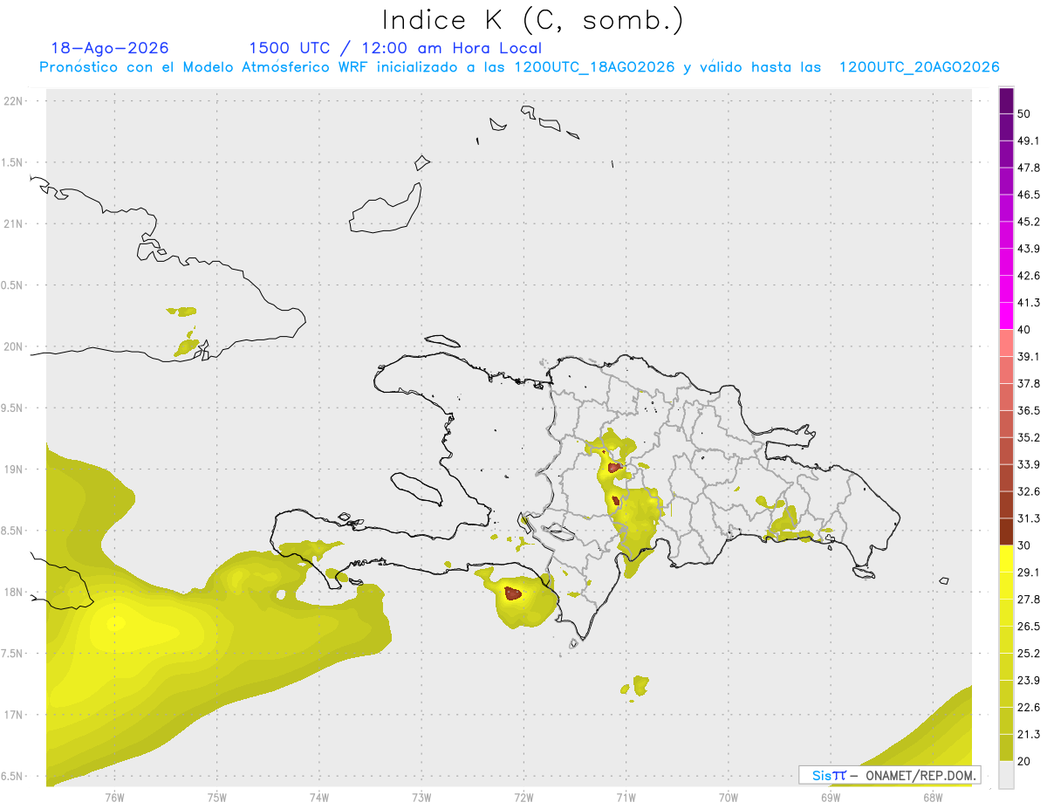Click the "25.2" legend value
Image resolution: width=1047 pixels, height=809 pixels.
click(1028, 653)
